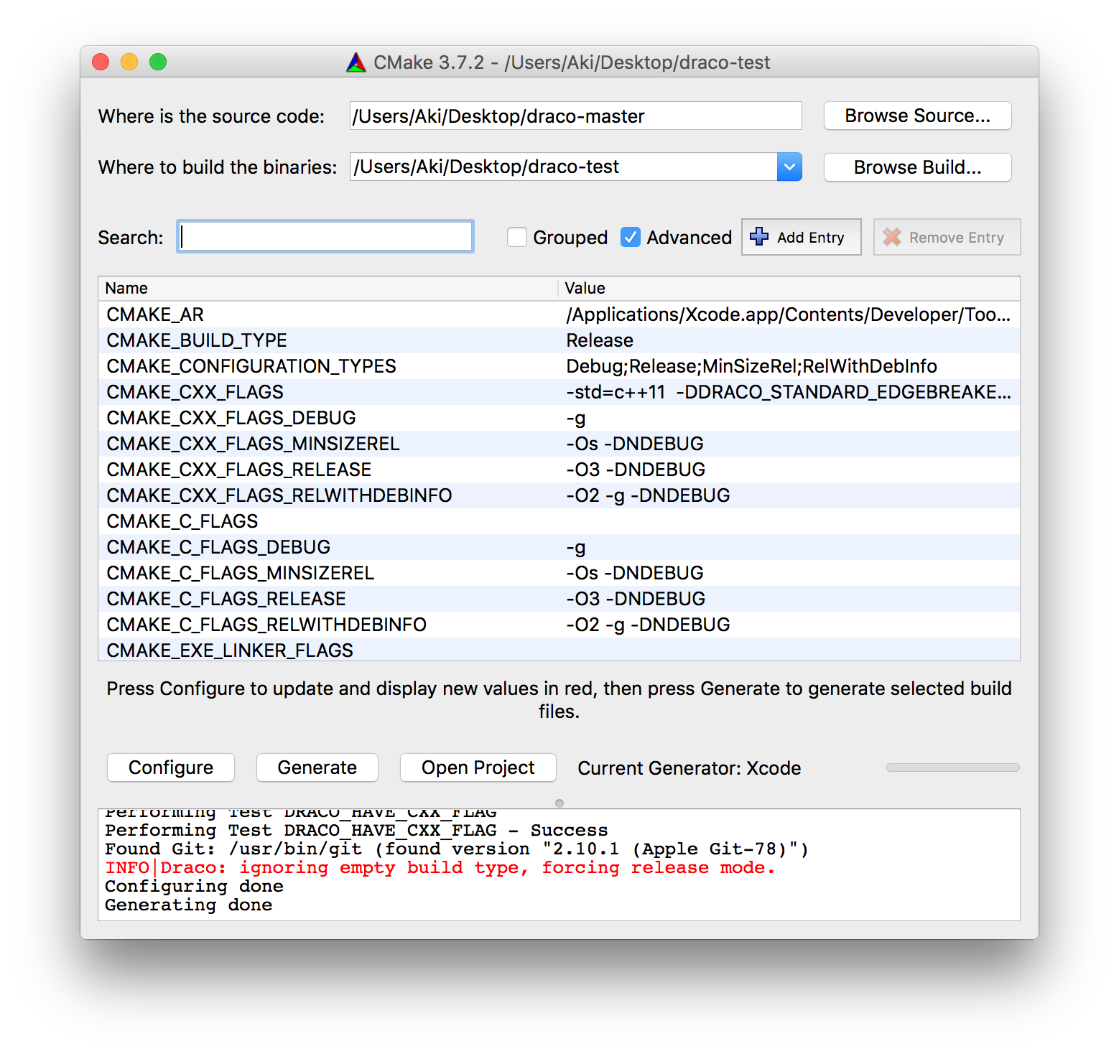Click the progress bar next to generator
Viewport: 1119px width, 1054px height.
[952, 768]
